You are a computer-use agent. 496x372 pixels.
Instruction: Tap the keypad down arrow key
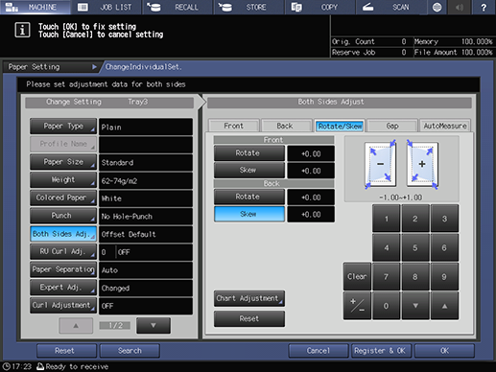click(415, 306)
